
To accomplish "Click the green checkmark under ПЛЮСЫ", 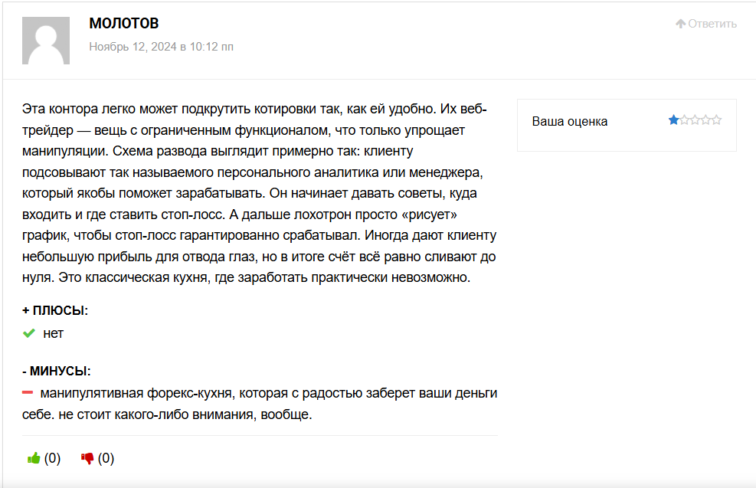I will pos(29,333).
